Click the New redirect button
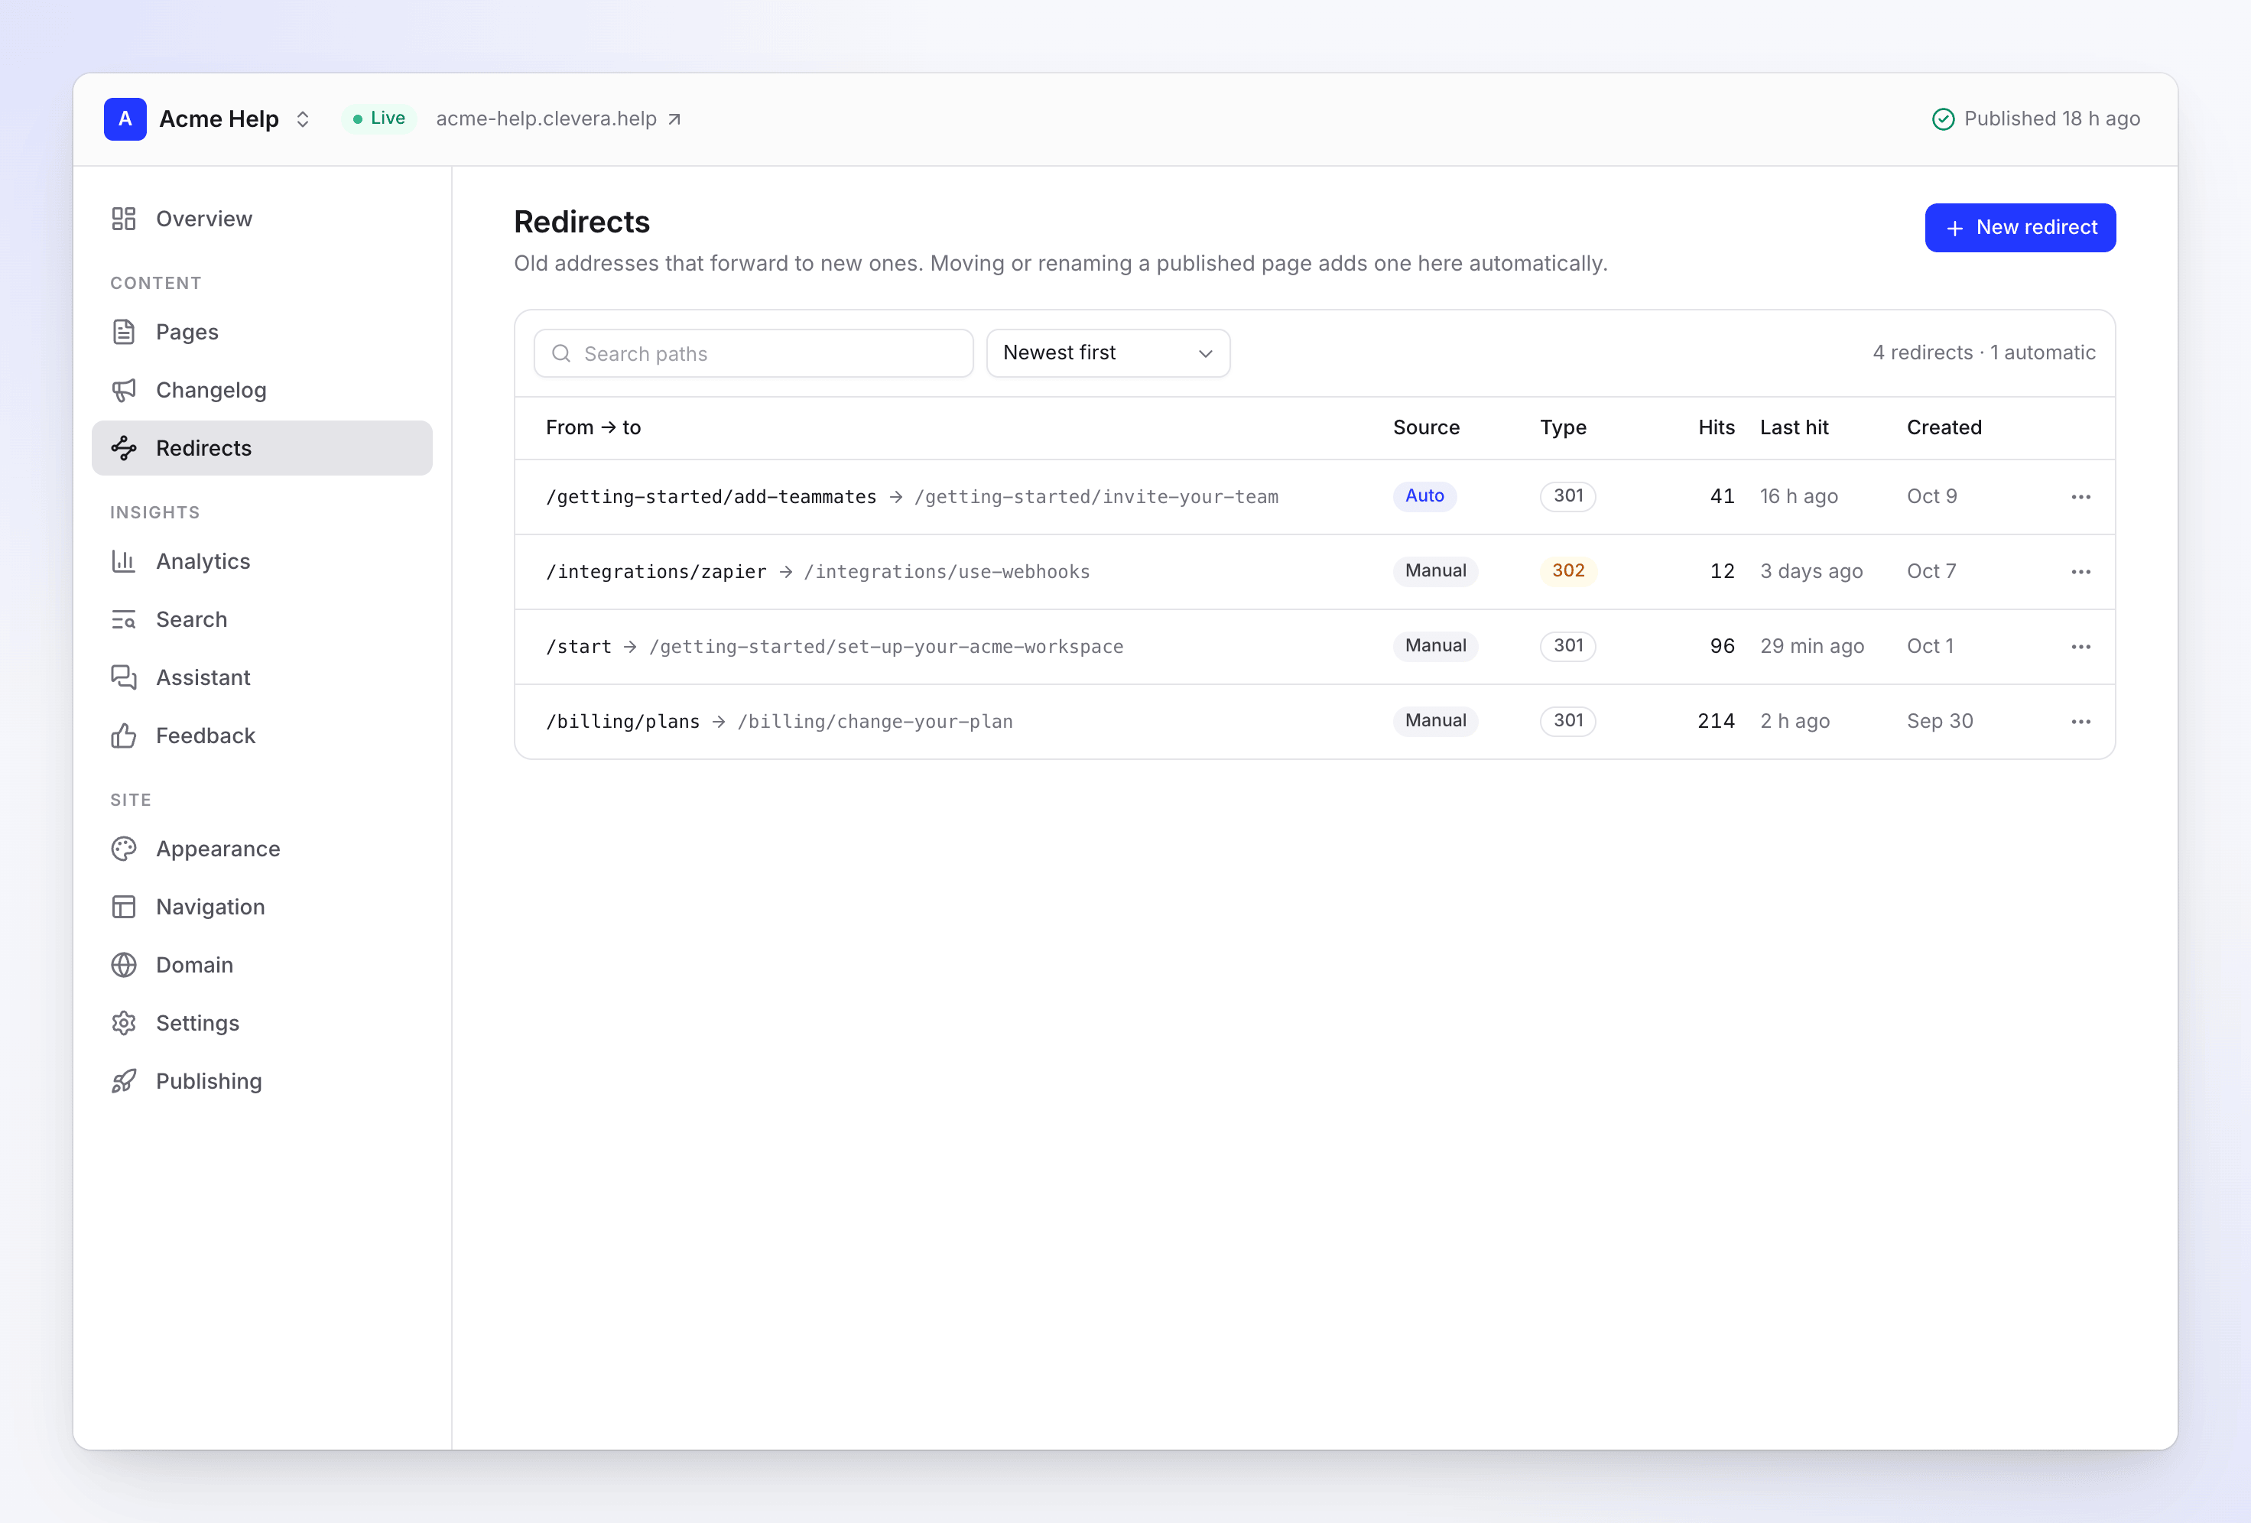2251x1523 pixels. tap(2019, 228)
